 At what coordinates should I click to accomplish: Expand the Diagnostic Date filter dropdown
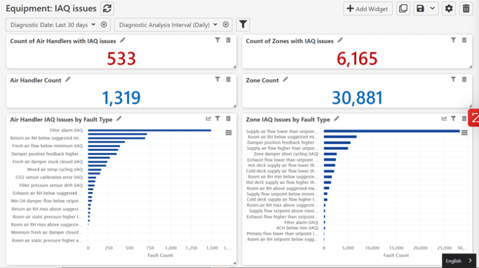click(94, 24)
